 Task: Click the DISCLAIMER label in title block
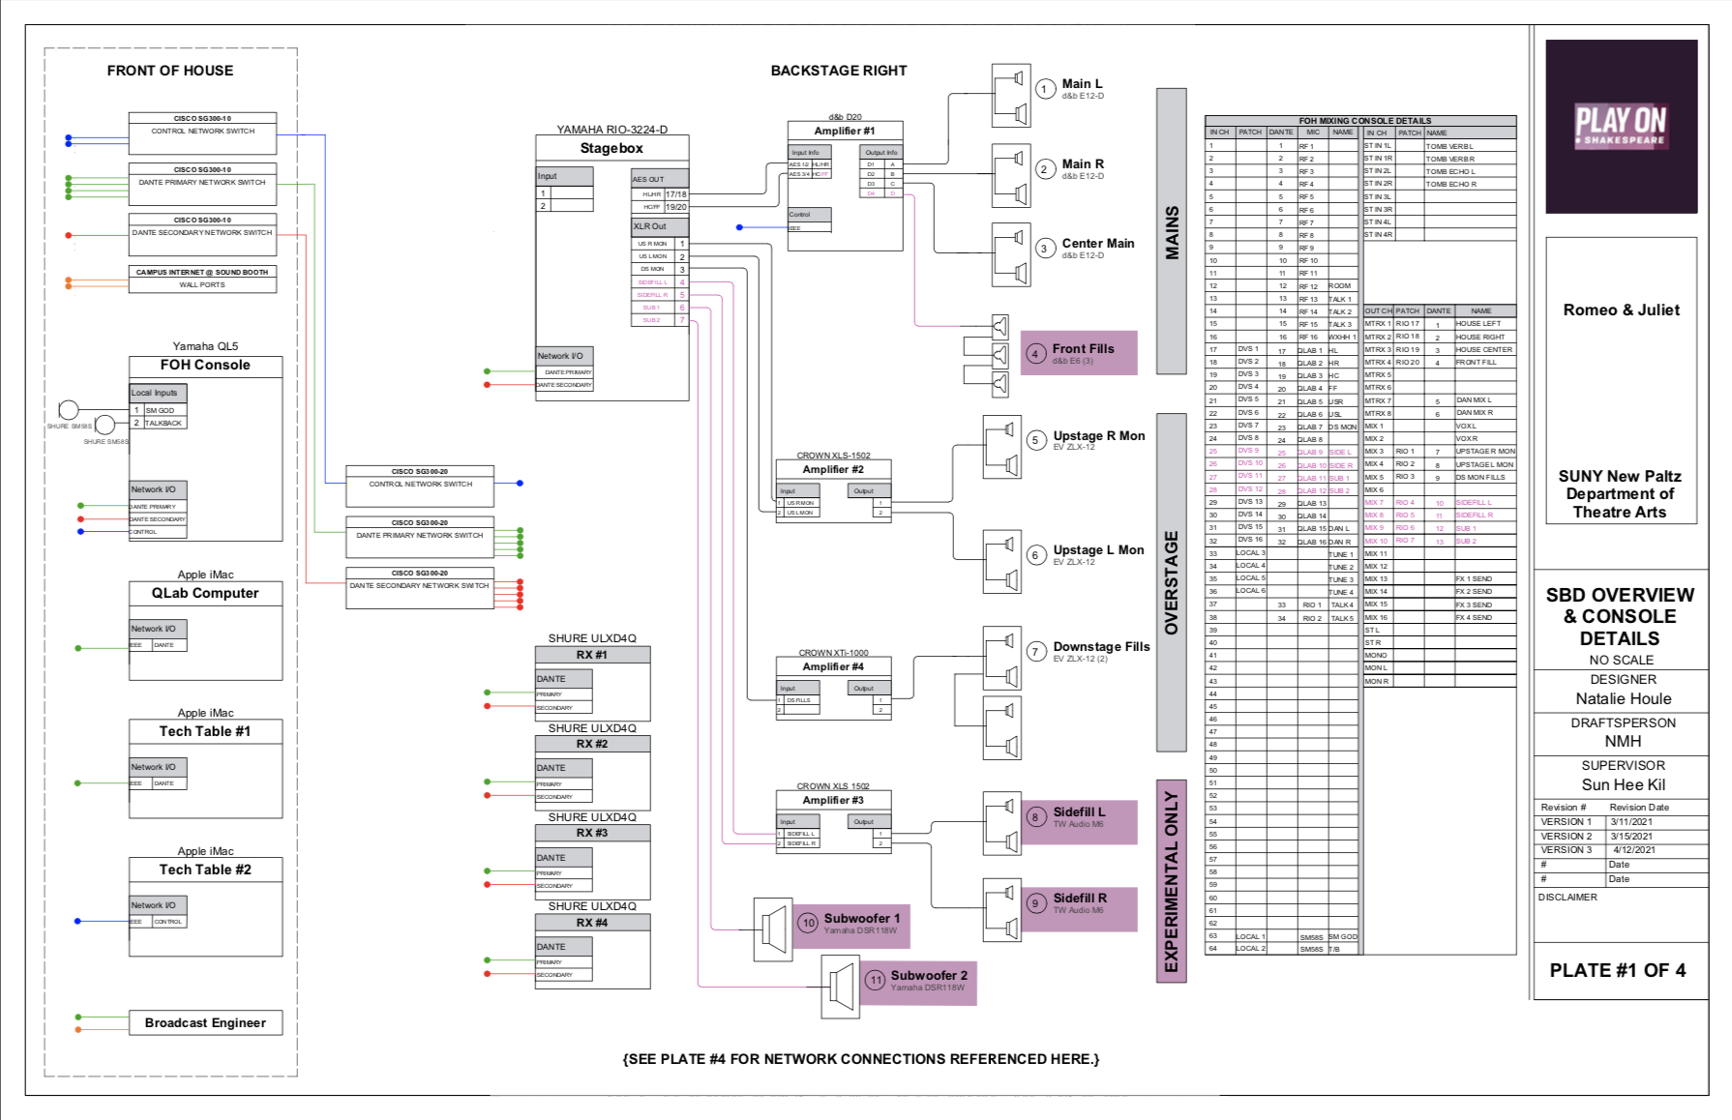(x=1568, y=898)
